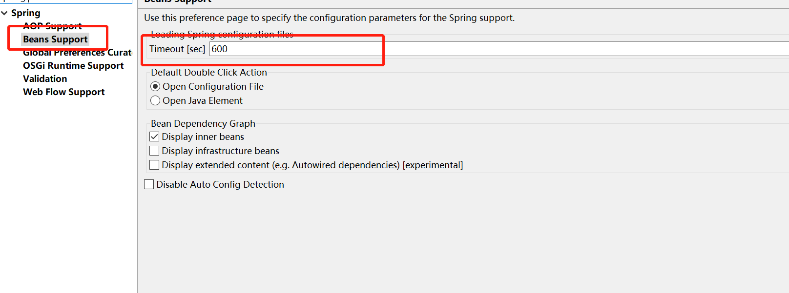Select Web Flow Support in the tree

point(63,92)
